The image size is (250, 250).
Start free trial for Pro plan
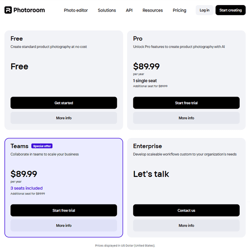[x=186, y=103]
